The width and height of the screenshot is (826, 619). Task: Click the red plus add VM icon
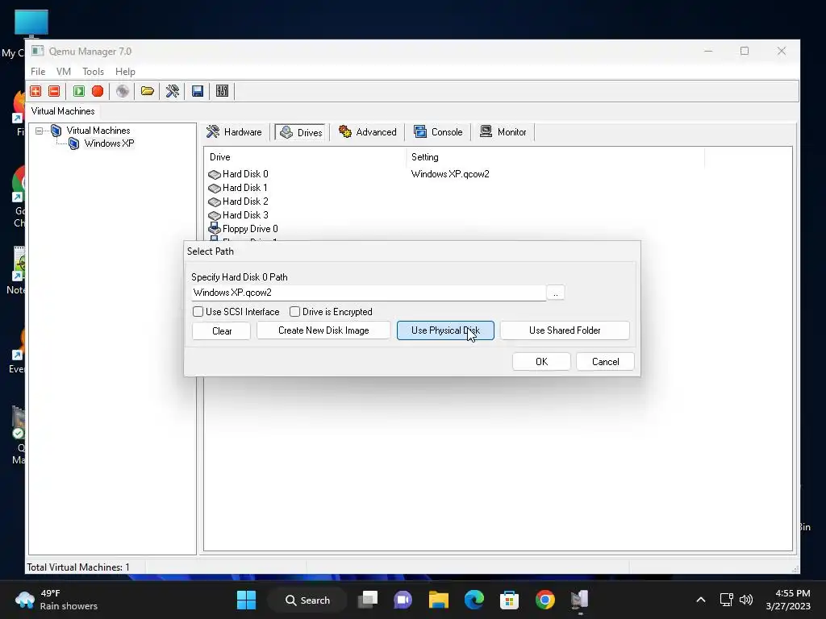35,91
